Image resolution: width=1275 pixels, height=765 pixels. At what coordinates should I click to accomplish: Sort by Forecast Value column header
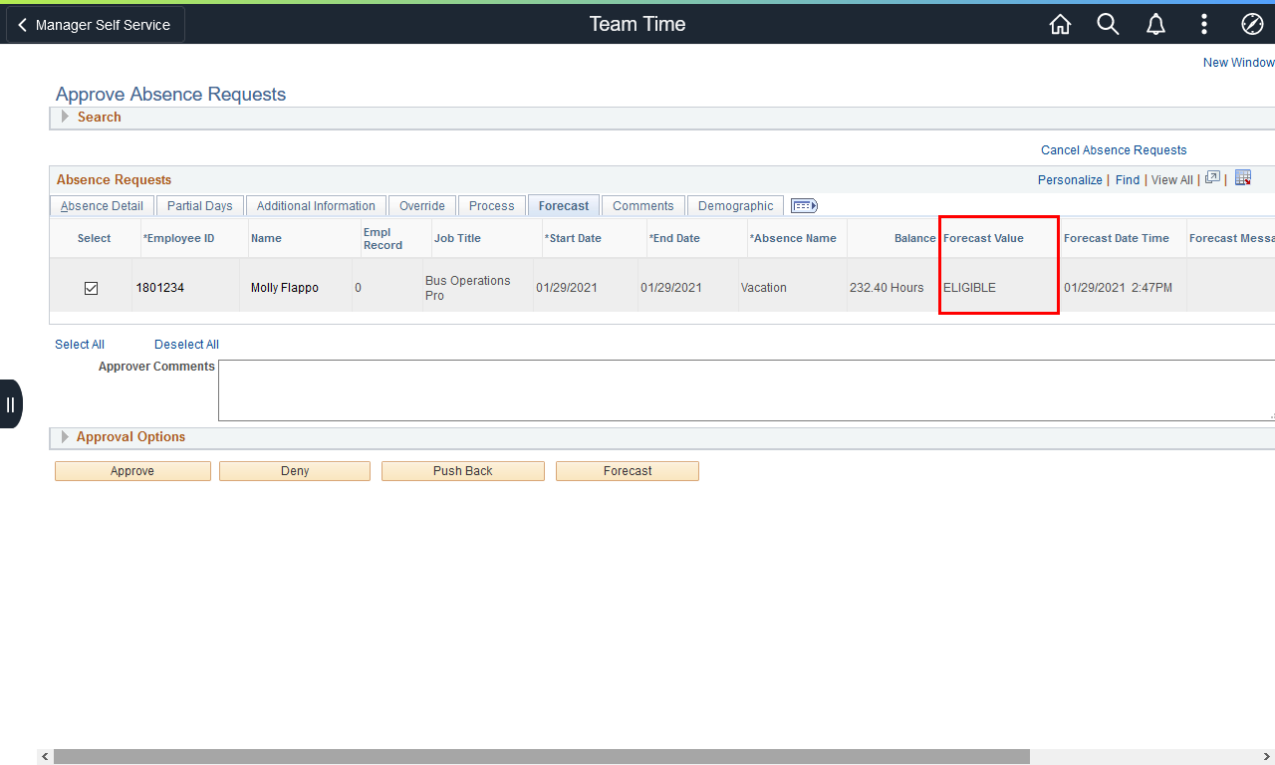(x=983, y=239)
